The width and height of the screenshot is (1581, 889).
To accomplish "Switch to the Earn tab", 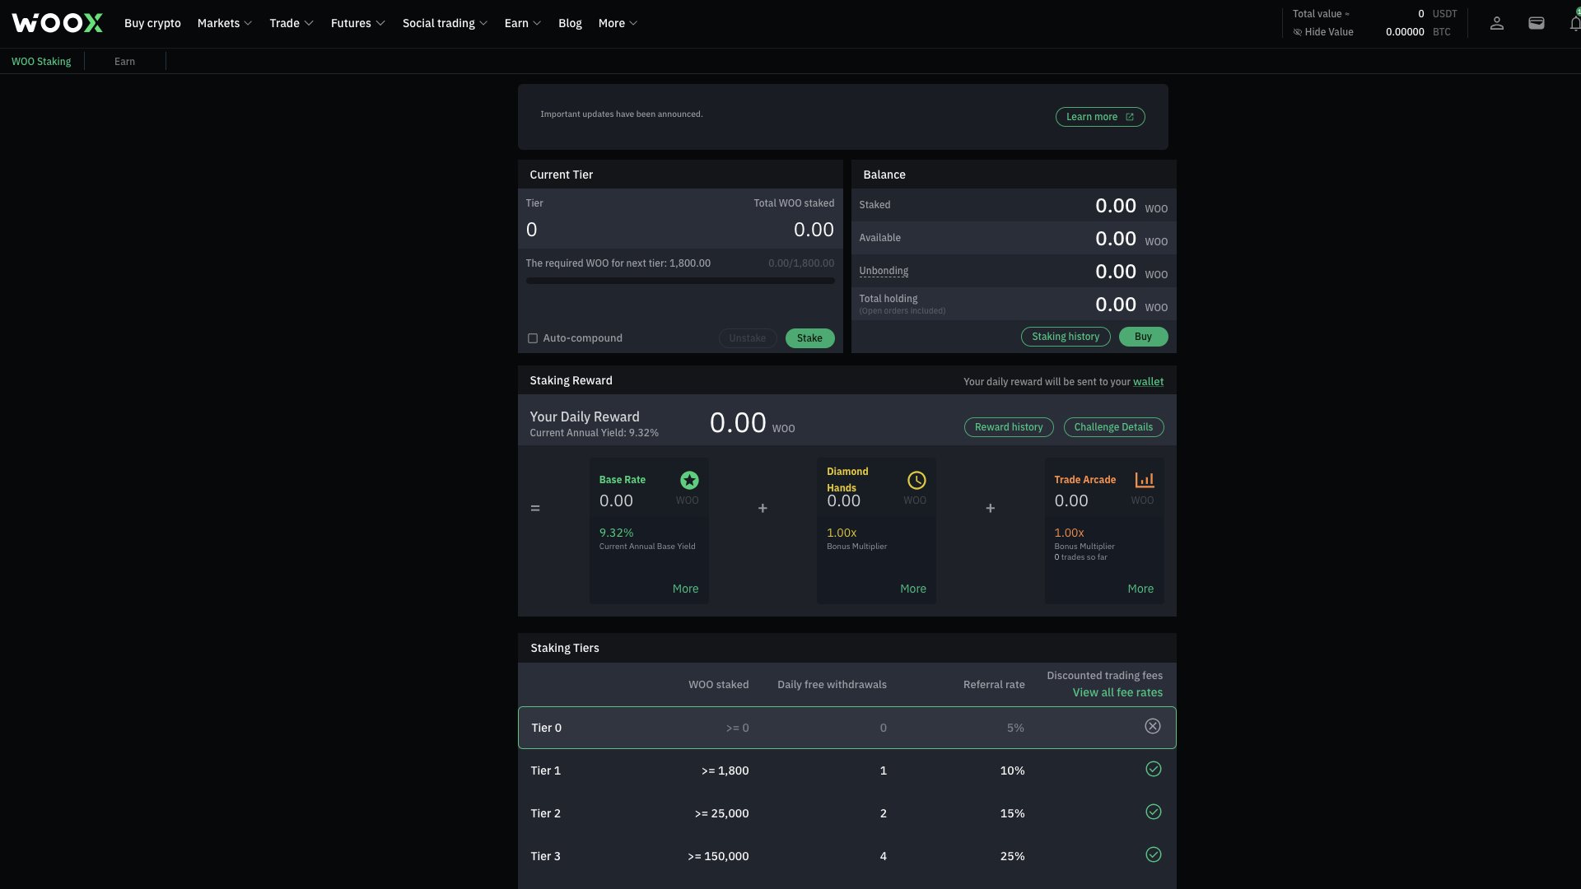I will point(124,61).
